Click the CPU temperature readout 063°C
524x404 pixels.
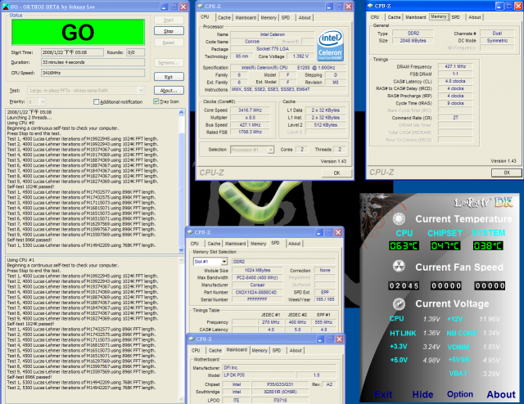[x=404, y=246]
